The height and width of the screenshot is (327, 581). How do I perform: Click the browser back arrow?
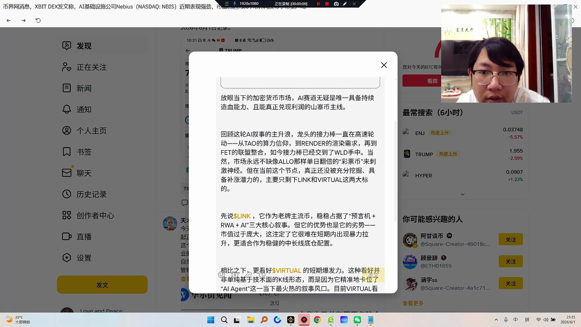coord(9,20)
